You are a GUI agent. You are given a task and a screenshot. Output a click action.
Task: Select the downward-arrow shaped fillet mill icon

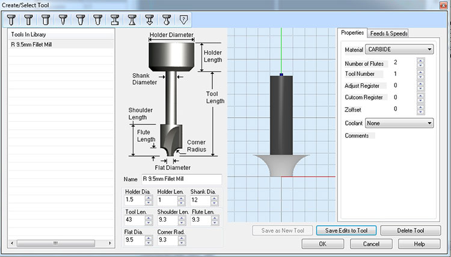coord(149,20)
